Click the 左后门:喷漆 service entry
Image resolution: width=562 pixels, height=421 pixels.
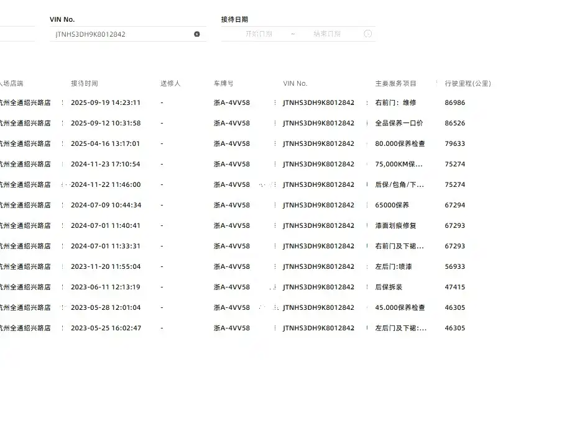click(393, 267)
